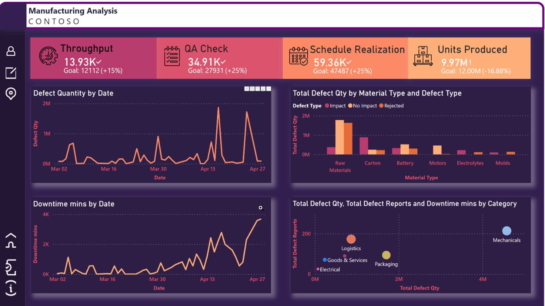Screen dimensions: 545x306
Task: Click the info icon in sidebar
Action: click(11, 288)
